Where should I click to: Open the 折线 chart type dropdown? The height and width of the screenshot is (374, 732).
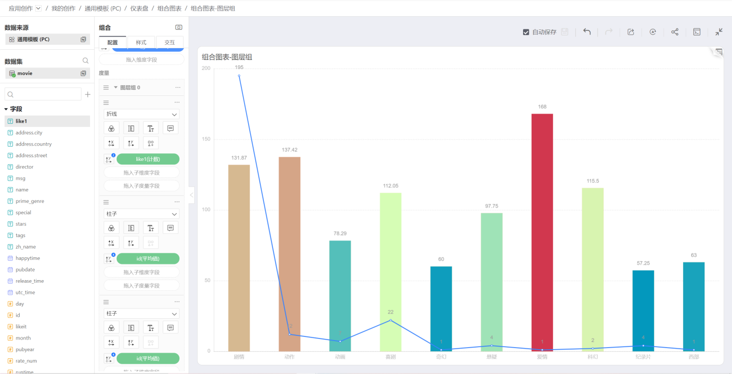[141, 114]
